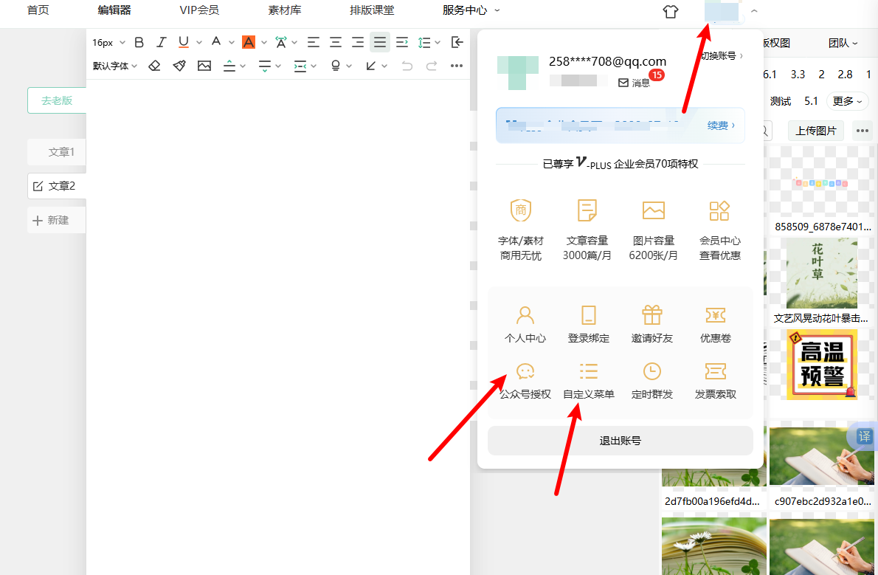The image size is (878, 575).
Task: Click the orange text background color swatch
Action: click(249, 43)
